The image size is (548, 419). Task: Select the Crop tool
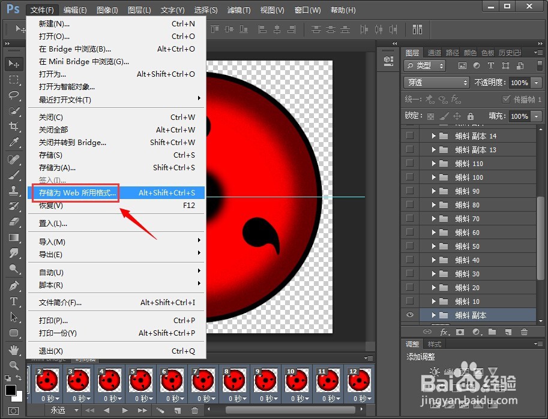coord(14,126)
